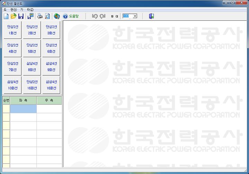Open a file using the folder icon
This screenshot has width=249, height=174.
tap(13, 16)
